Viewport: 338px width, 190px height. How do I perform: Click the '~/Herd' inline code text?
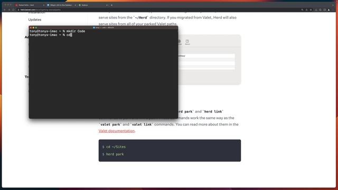click(x=141, y=17)
